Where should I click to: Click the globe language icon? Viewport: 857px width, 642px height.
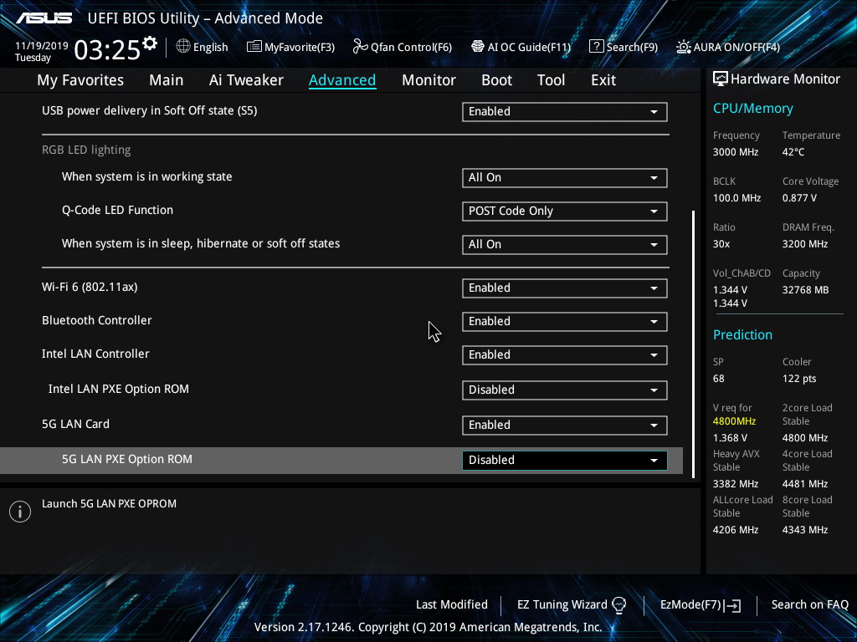tap(183, 47)
